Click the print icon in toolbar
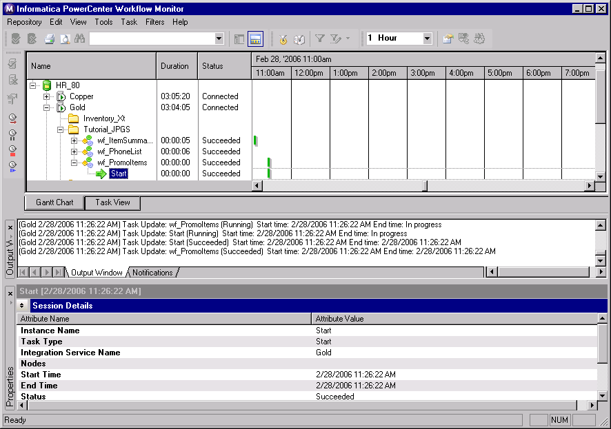 point(50,39)
